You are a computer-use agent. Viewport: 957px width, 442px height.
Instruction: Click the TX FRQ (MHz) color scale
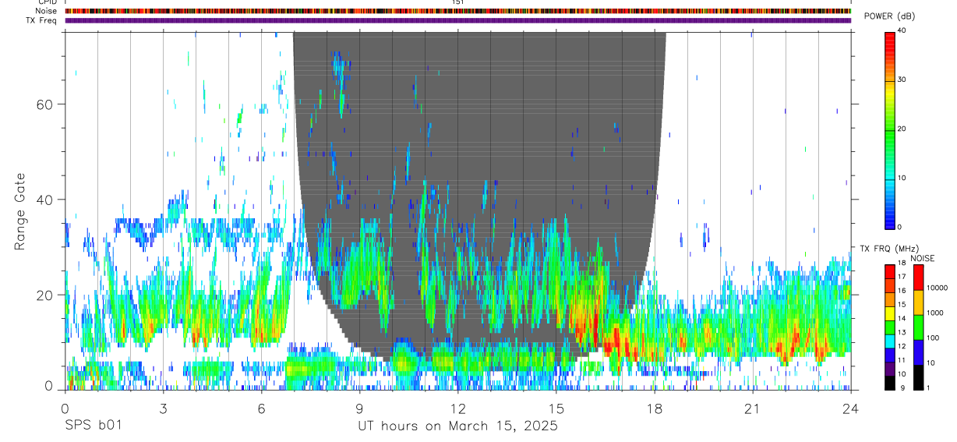coord(889,327)
